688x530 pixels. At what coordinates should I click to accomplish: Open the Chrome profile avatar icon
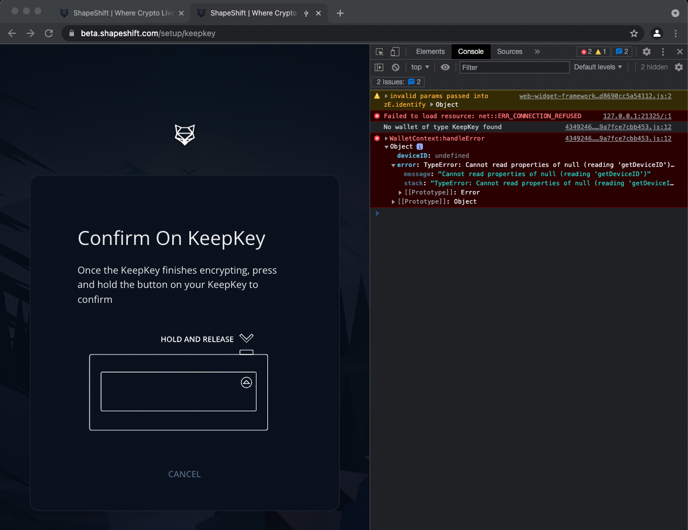click(x=656, y=33)
